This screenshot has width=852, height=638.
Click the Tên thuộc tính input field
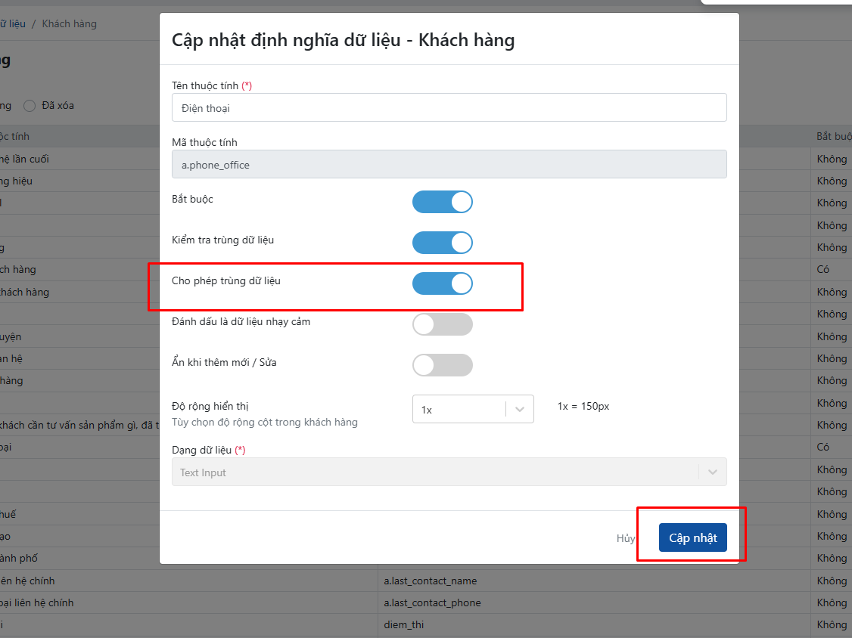coord(449,108)
